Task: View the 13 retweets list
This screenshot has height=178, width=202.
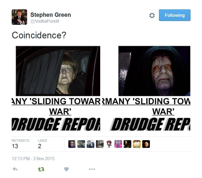Action: [x=20, y=144]
